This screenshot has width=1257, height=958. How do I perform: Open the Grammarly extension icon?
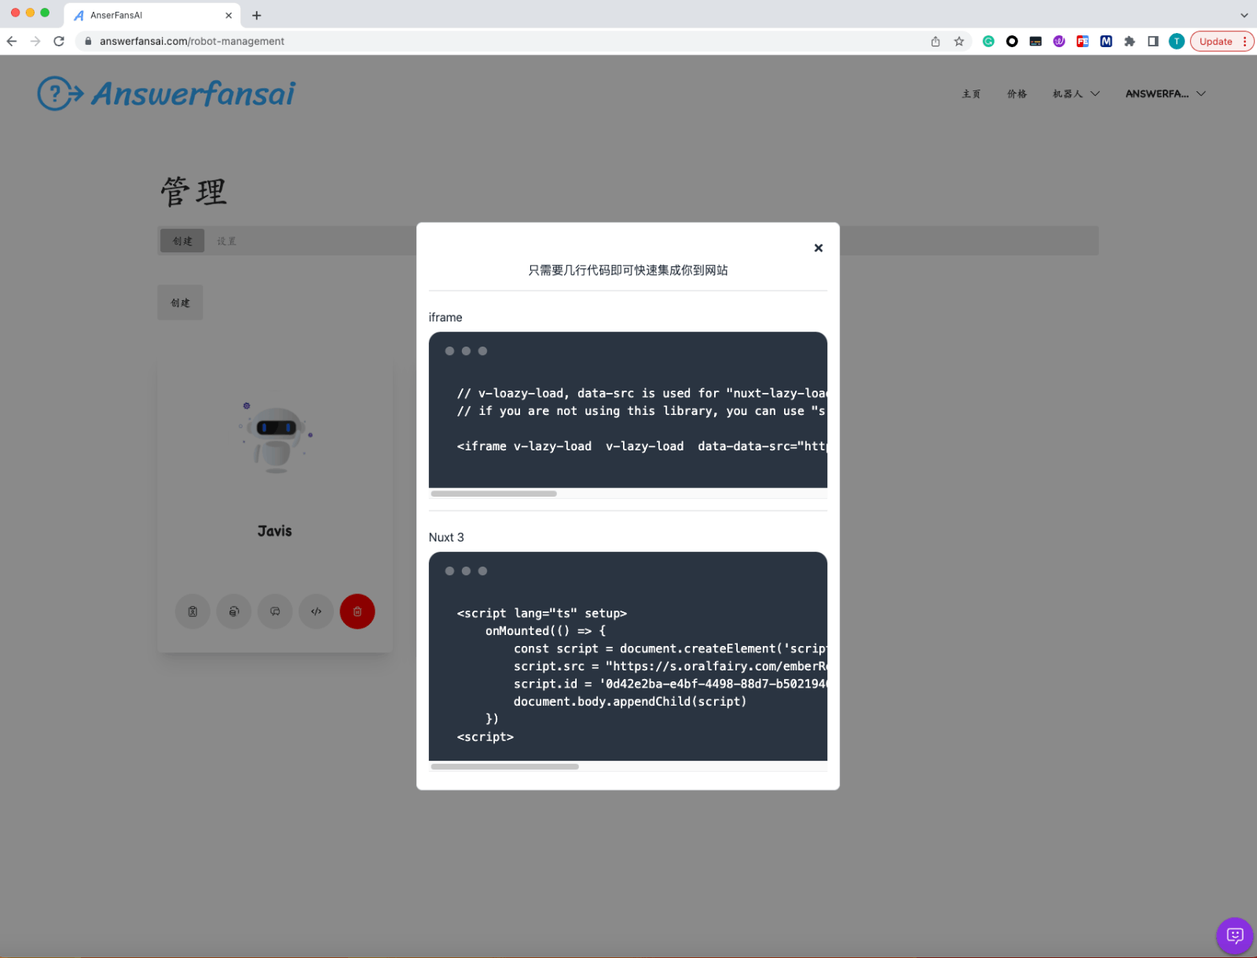(988, 42)
